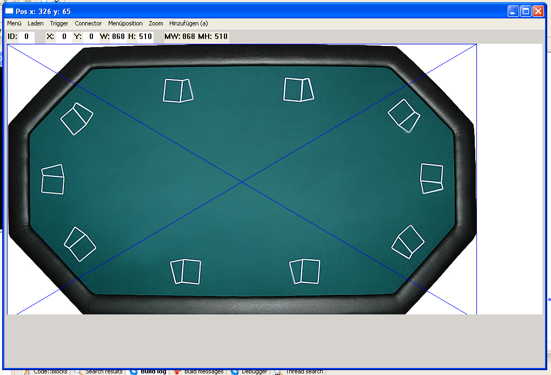Open the Zoom menu
The height and width of the screenshot is (375, 551).
(x=156, y=23)
